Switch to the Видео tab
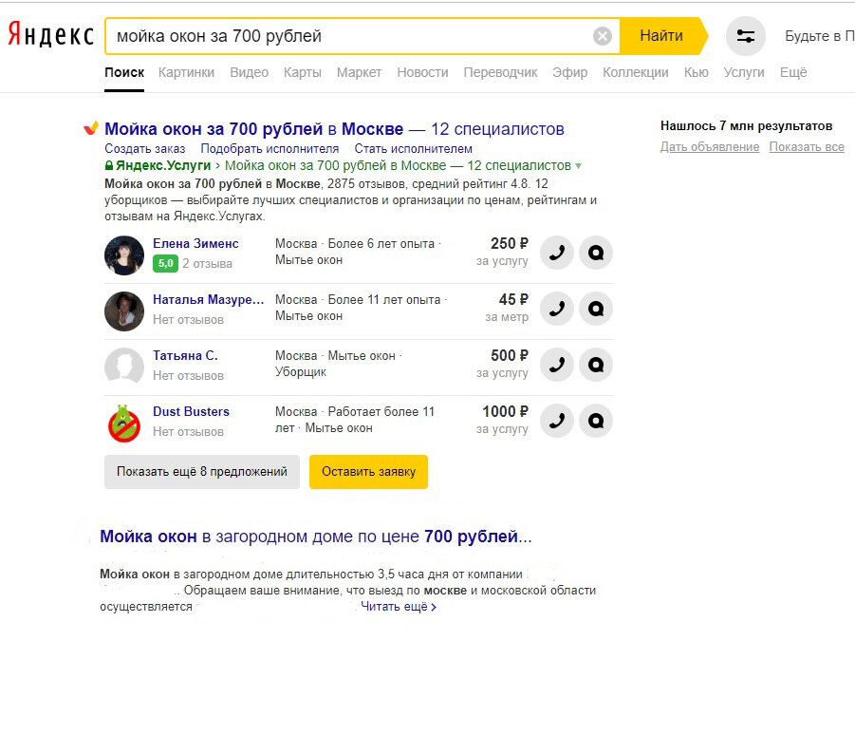 (250, 72)
